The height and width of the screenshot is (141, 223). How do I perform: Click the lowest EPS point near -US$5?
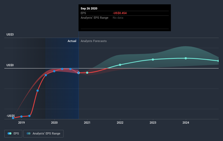[13, 118]
